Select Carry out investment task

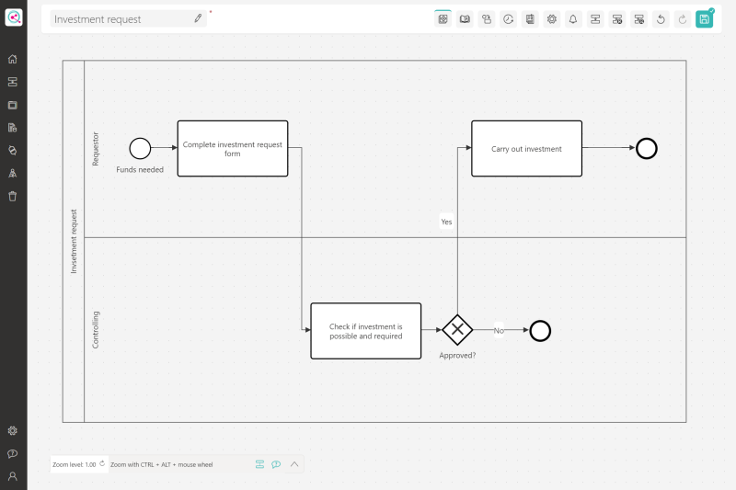point(526,149)
